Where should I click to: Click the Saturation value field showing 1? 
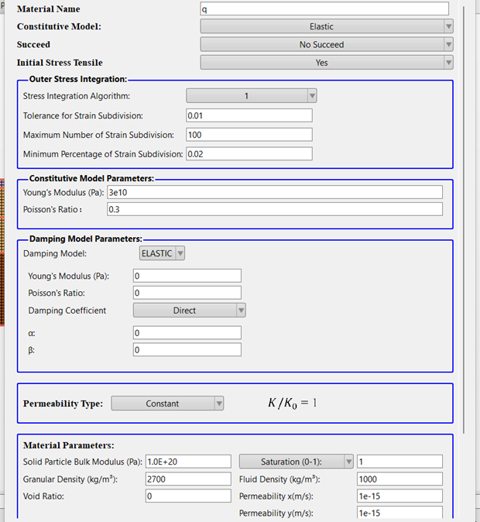399,462
